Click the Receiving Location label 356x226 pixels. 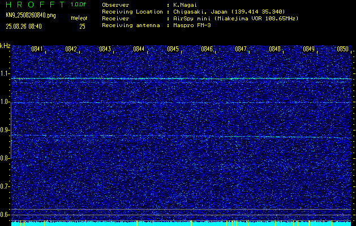click(132, 11)
